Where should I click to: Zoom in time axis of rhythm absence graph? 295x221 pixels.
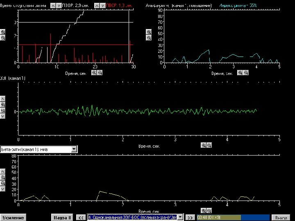click(x=94, y=72)
